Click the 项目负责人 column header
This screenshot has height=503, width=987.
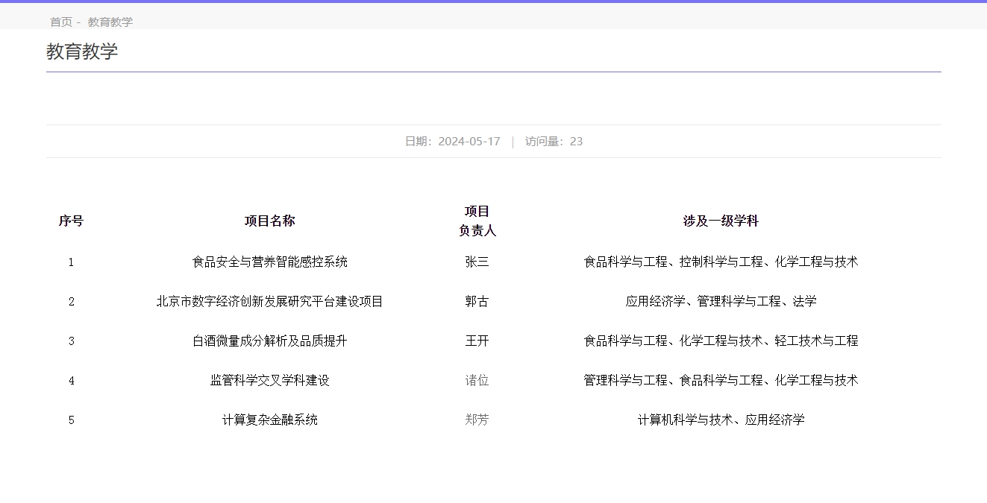point(477,221)
